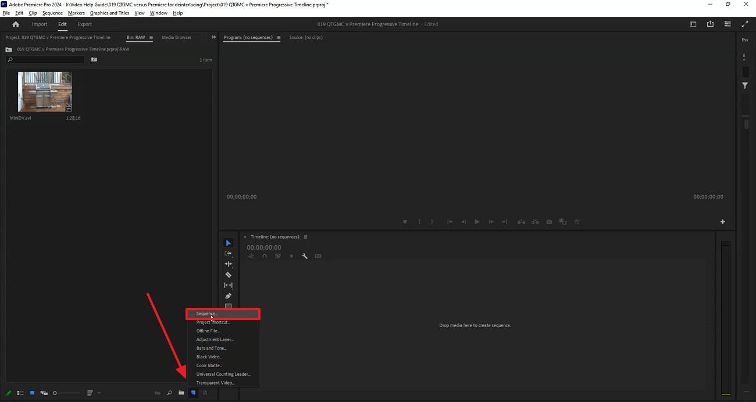
Task: Toggle Captions track options CC icon
Action: coord(318,256)
